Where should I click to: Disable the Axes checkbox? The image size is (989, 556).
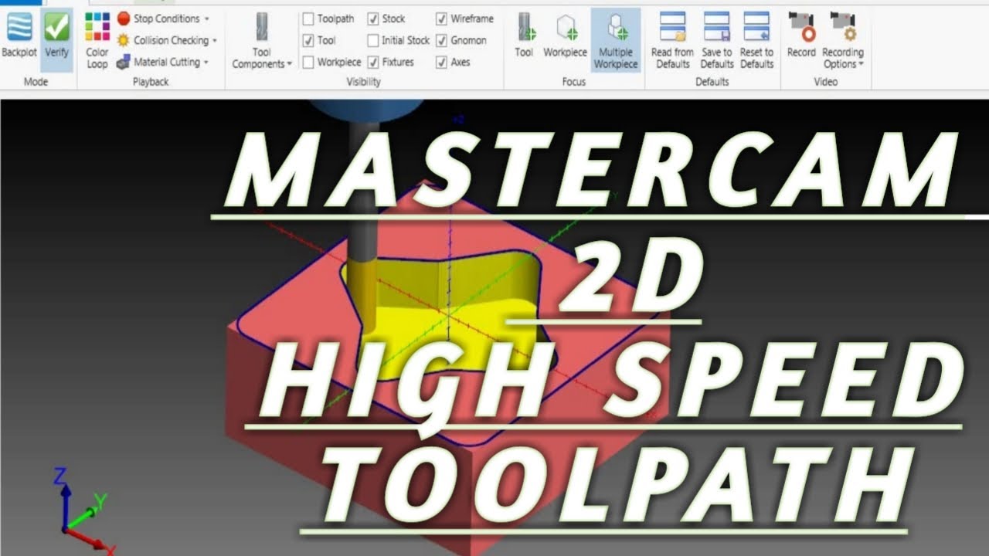tap(441, 62)
